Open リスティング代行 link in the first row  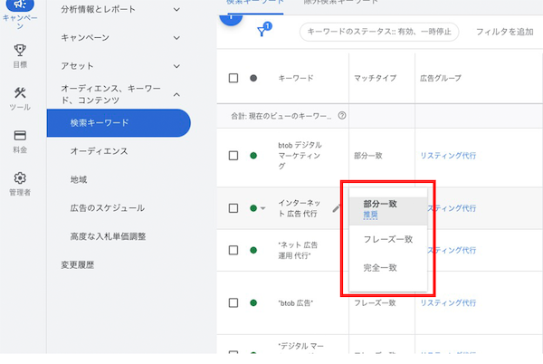pyautogui.click(x=448, y=156)
